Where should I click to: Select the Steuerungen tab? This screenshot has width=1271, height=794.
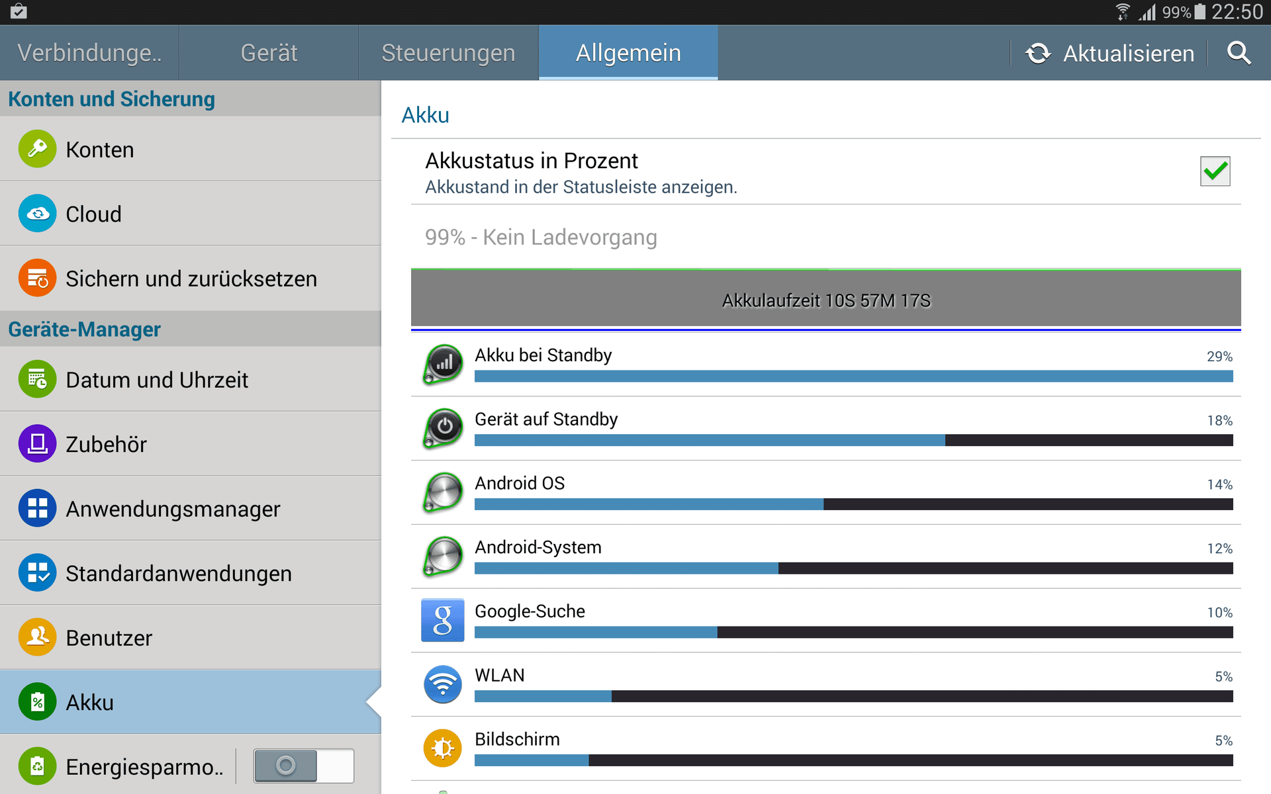coord(448,53)
